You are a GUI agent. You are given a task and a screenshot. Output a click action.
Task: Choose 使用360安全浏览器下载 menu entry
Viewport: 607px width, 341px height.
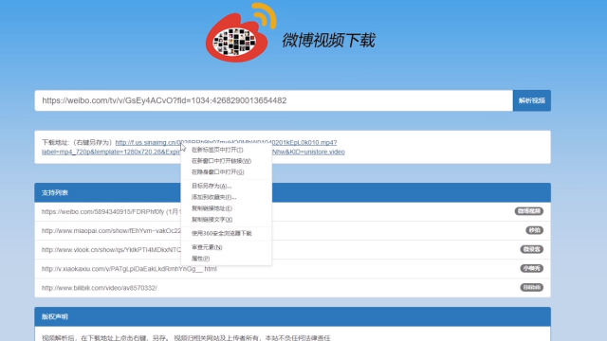point(226,233)
